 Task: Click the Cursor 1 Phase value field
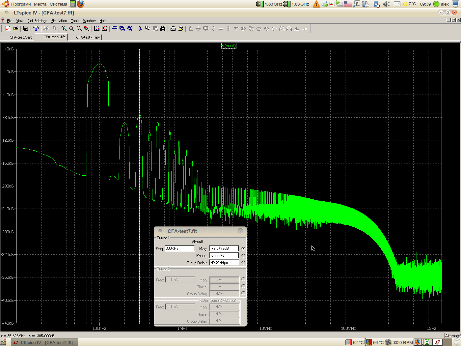224,255
